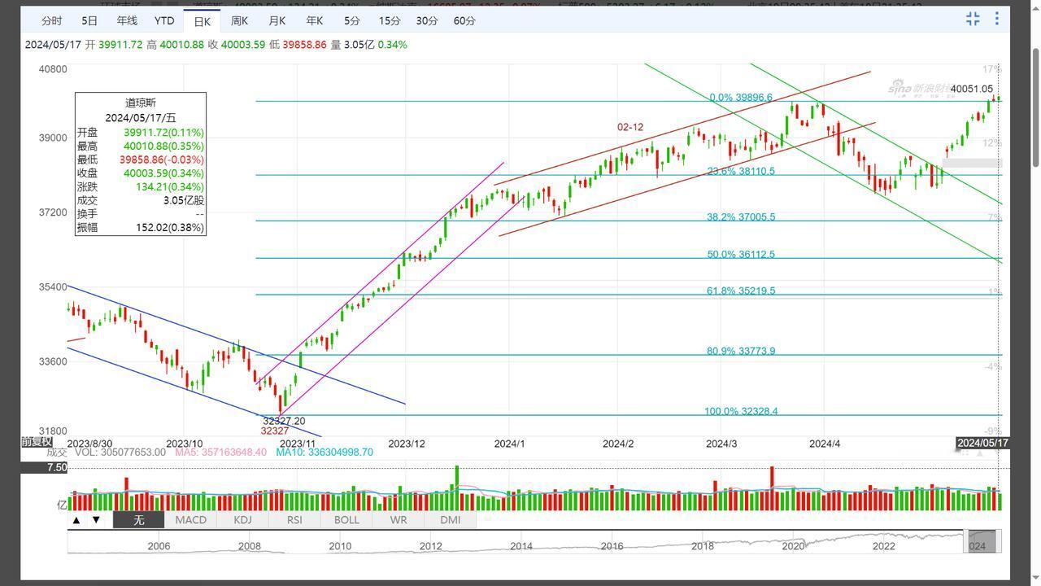The width and height of the screenshot is (1041, 586).
Task: Click the up triangle indicator arrow
Action: (76, 519)
